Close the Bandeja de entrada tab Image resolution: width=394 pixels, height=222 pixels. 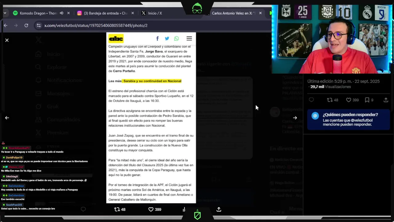coord(133,13)
